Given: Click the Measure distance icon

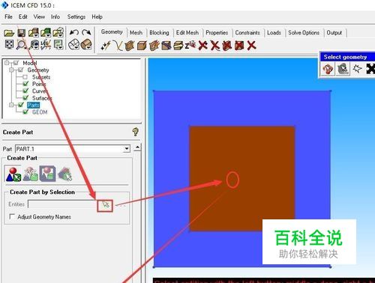Looking at the screenshot, I should point(34,45).
